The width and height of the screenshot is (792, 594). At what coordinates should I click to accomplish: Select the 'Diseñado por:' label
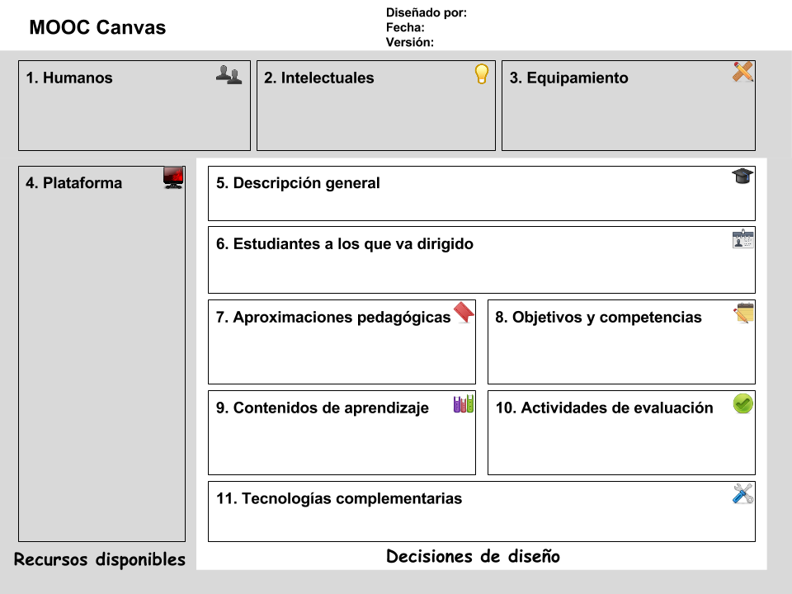(427, 12)
